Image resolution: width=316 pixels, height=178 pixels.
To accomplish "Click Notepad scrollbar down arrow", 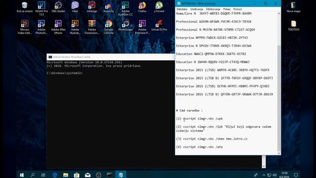I will click(x=279, y=153).
